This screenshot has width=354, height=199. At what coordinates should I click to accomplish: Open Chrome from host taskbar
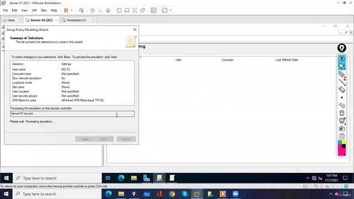(172, 194)
